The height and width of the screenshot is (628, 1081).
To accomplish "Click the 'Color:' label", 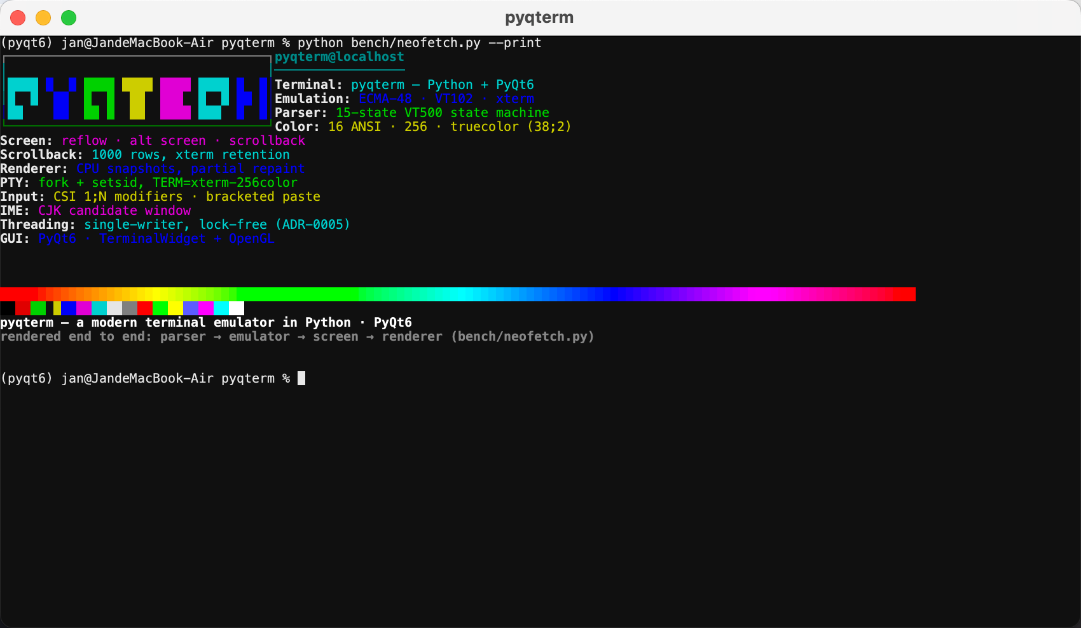I will coord(297,126).
